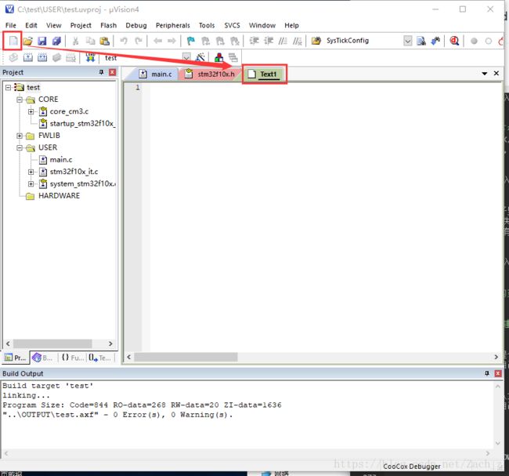Build target with the Build icon

28,57
